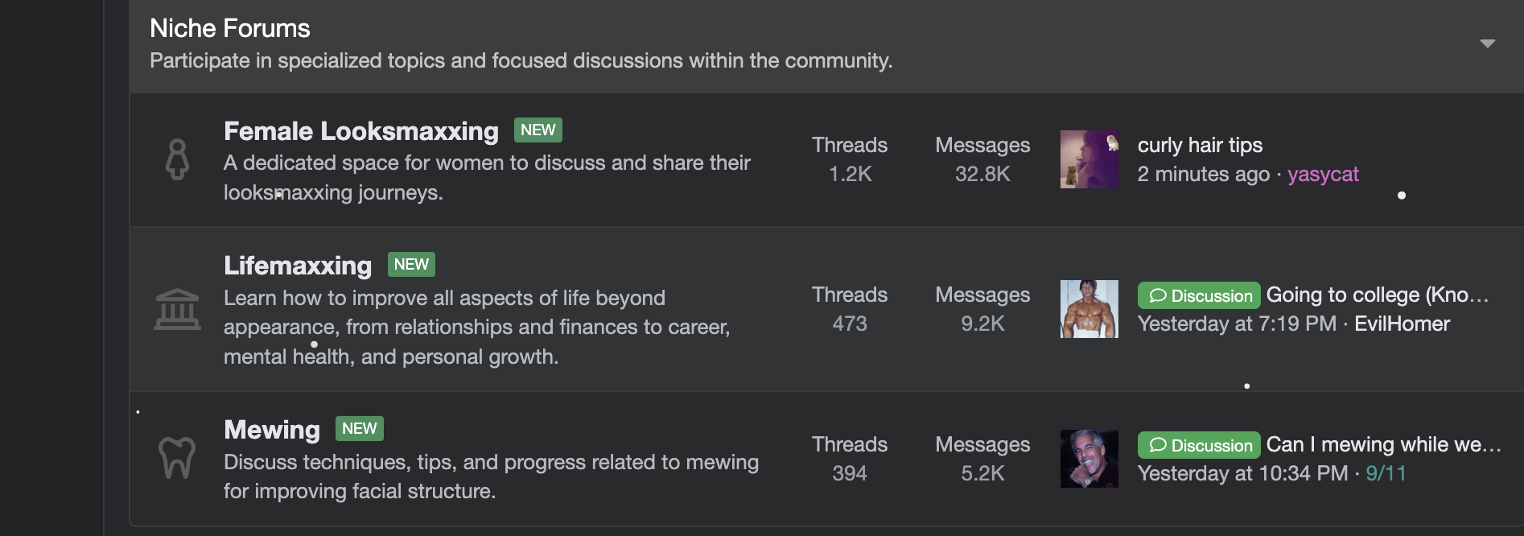View EvilHomer's user profile
This screenshot has width=1524, height=536.
pyautogui.click(x=1402, y=324)
